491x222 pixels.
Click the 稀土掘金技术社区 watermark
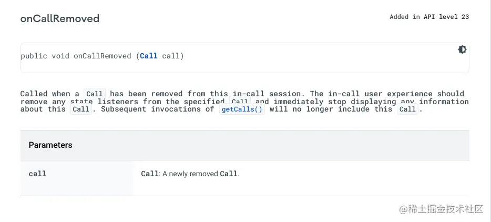441,209
